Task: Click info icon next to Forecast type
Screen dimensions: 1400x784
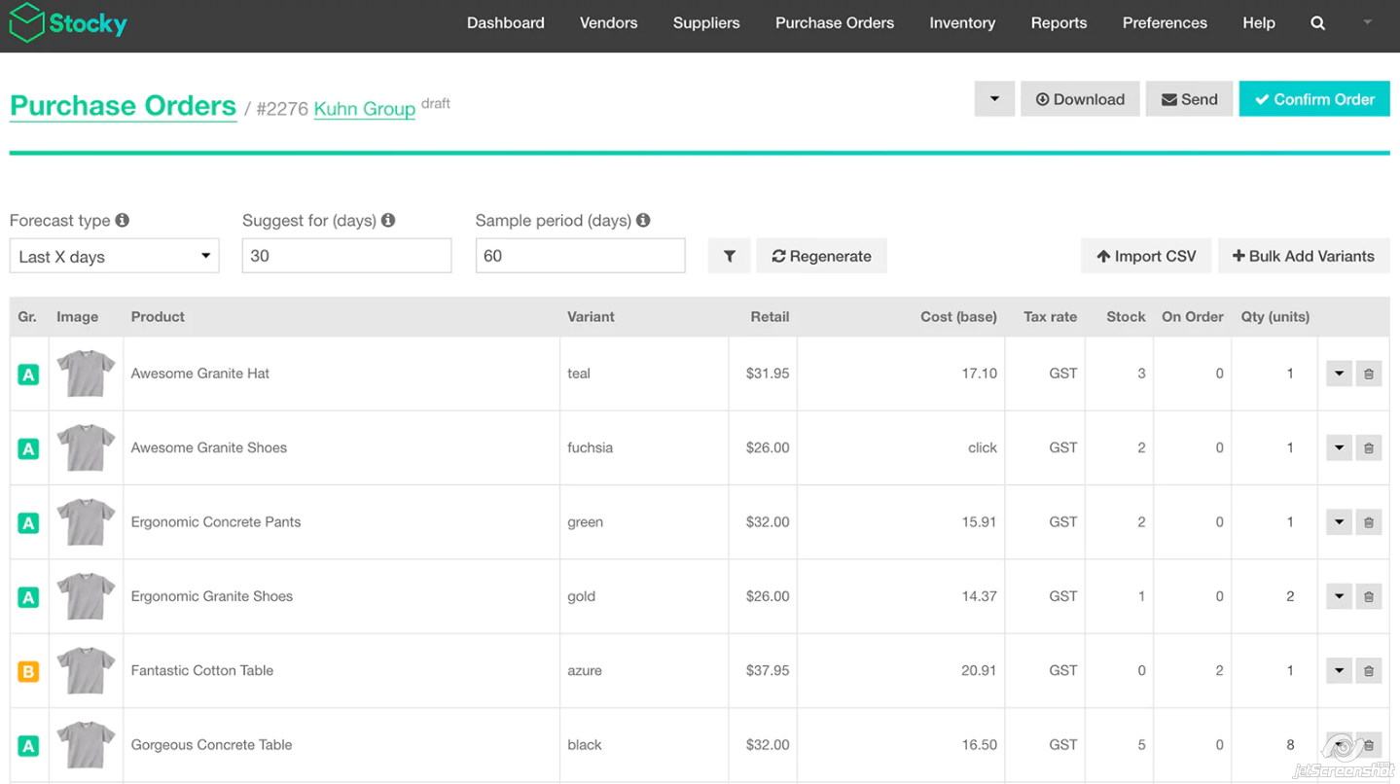Action: click(x=123, y=221)
